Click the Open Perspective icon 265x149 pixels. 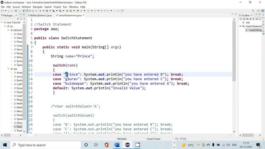point(258,11)
